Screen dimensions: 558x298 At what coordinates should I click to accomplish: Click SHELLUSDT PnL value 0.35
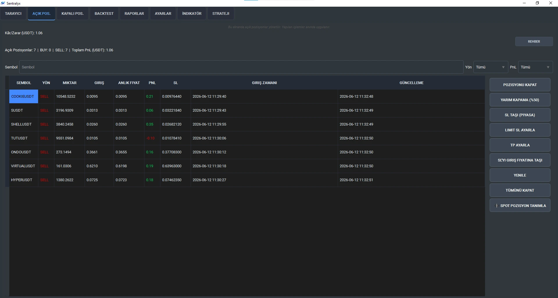point(150,124)
